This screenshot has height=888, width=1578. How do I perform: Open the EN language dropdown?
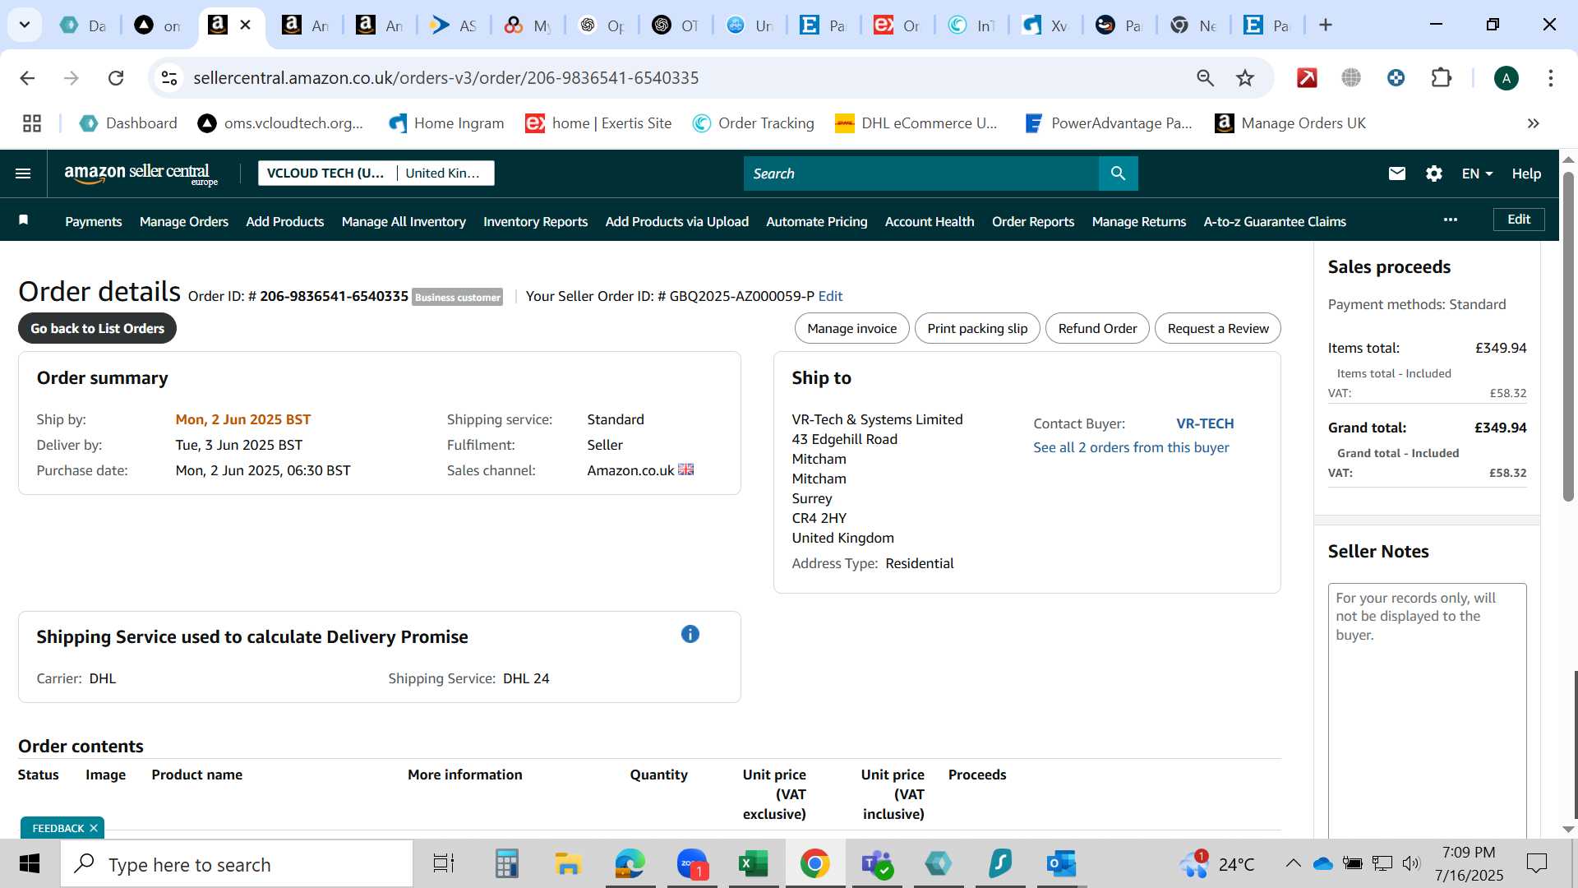pyautogui.click(x=1477, y=173)
